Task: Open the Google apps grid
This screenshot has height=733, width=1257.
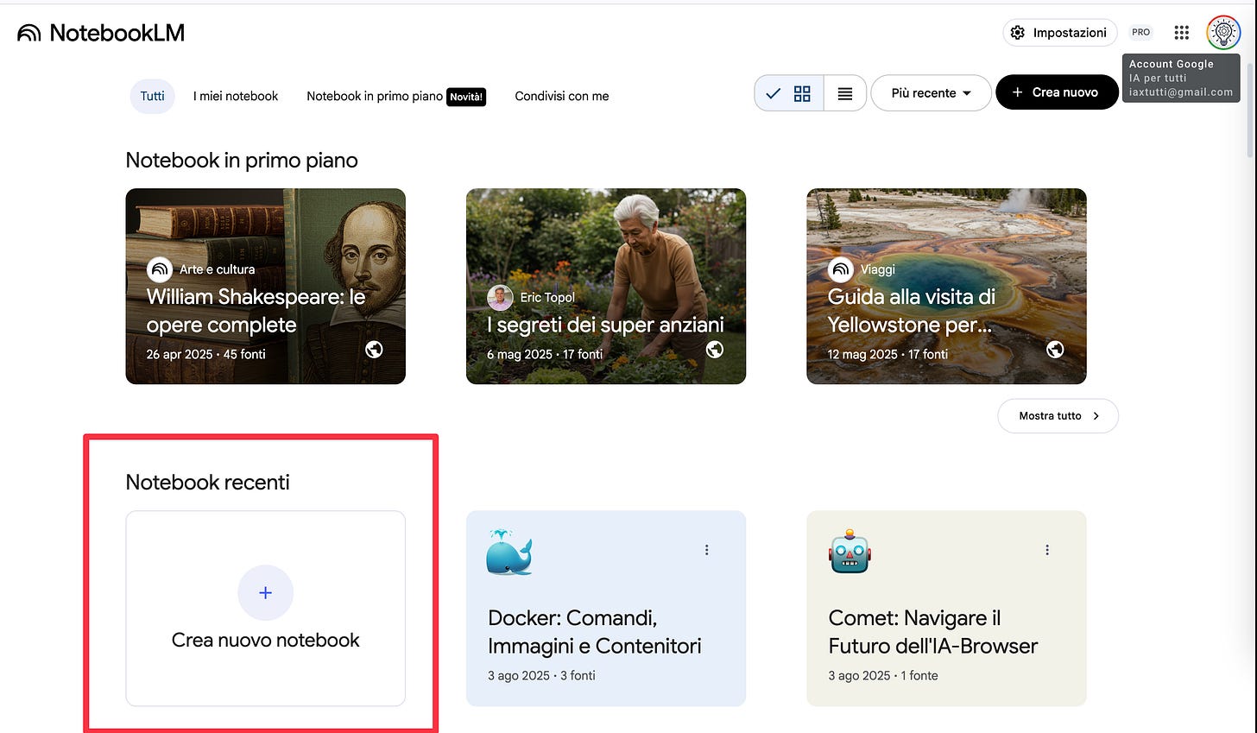Action: tap(1182, 33)
